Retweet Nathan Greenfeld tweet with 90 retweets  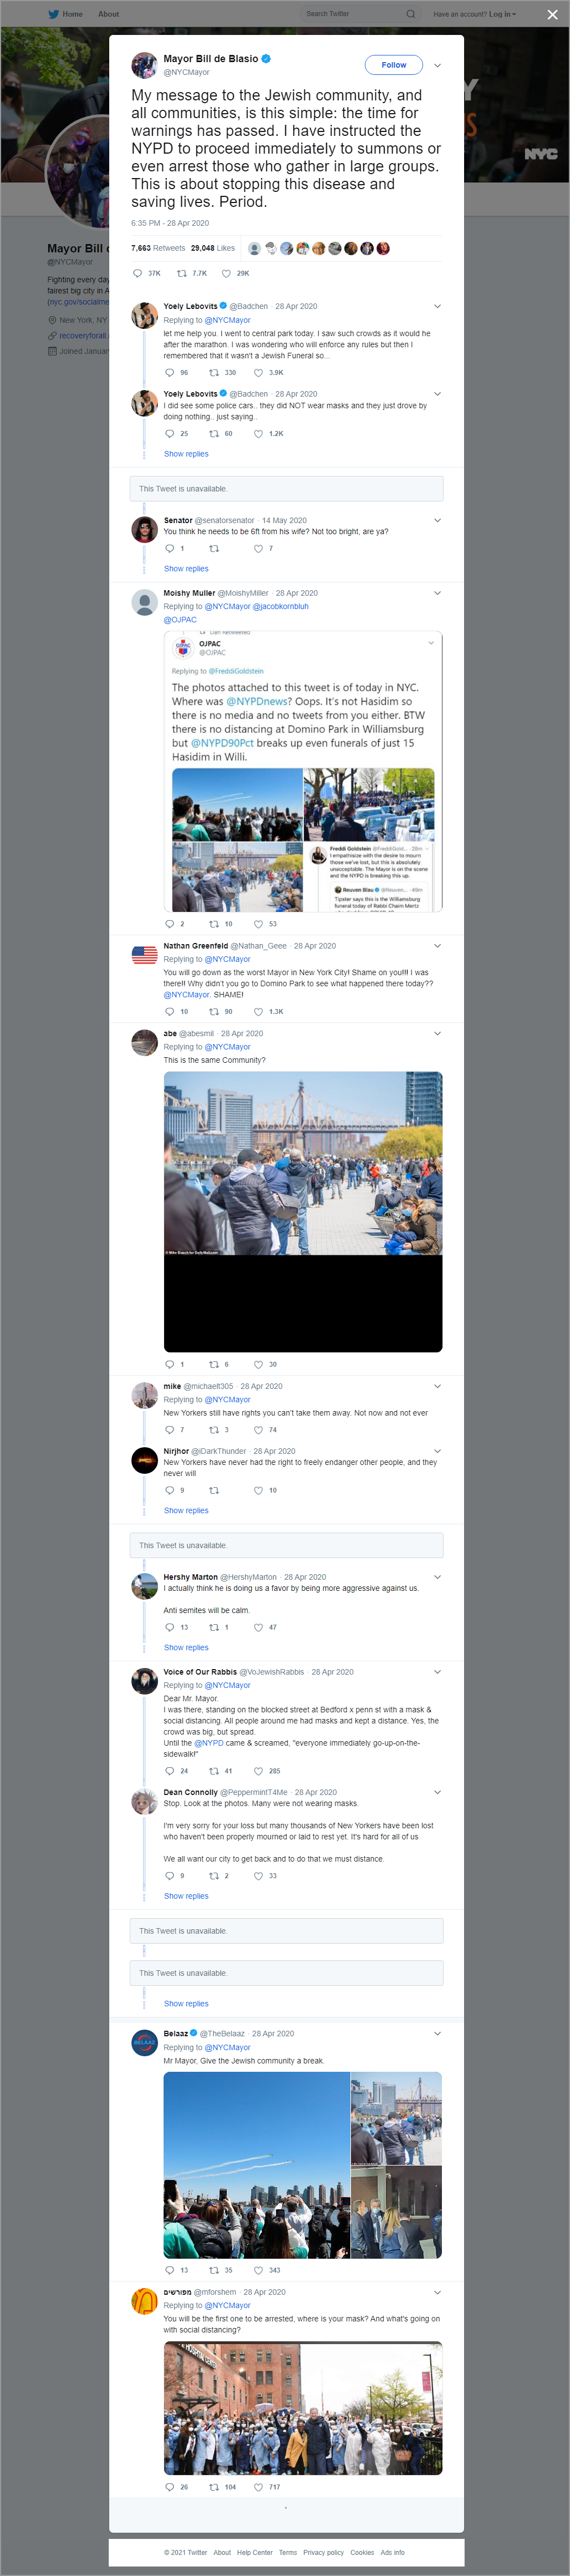(214, 1012)
